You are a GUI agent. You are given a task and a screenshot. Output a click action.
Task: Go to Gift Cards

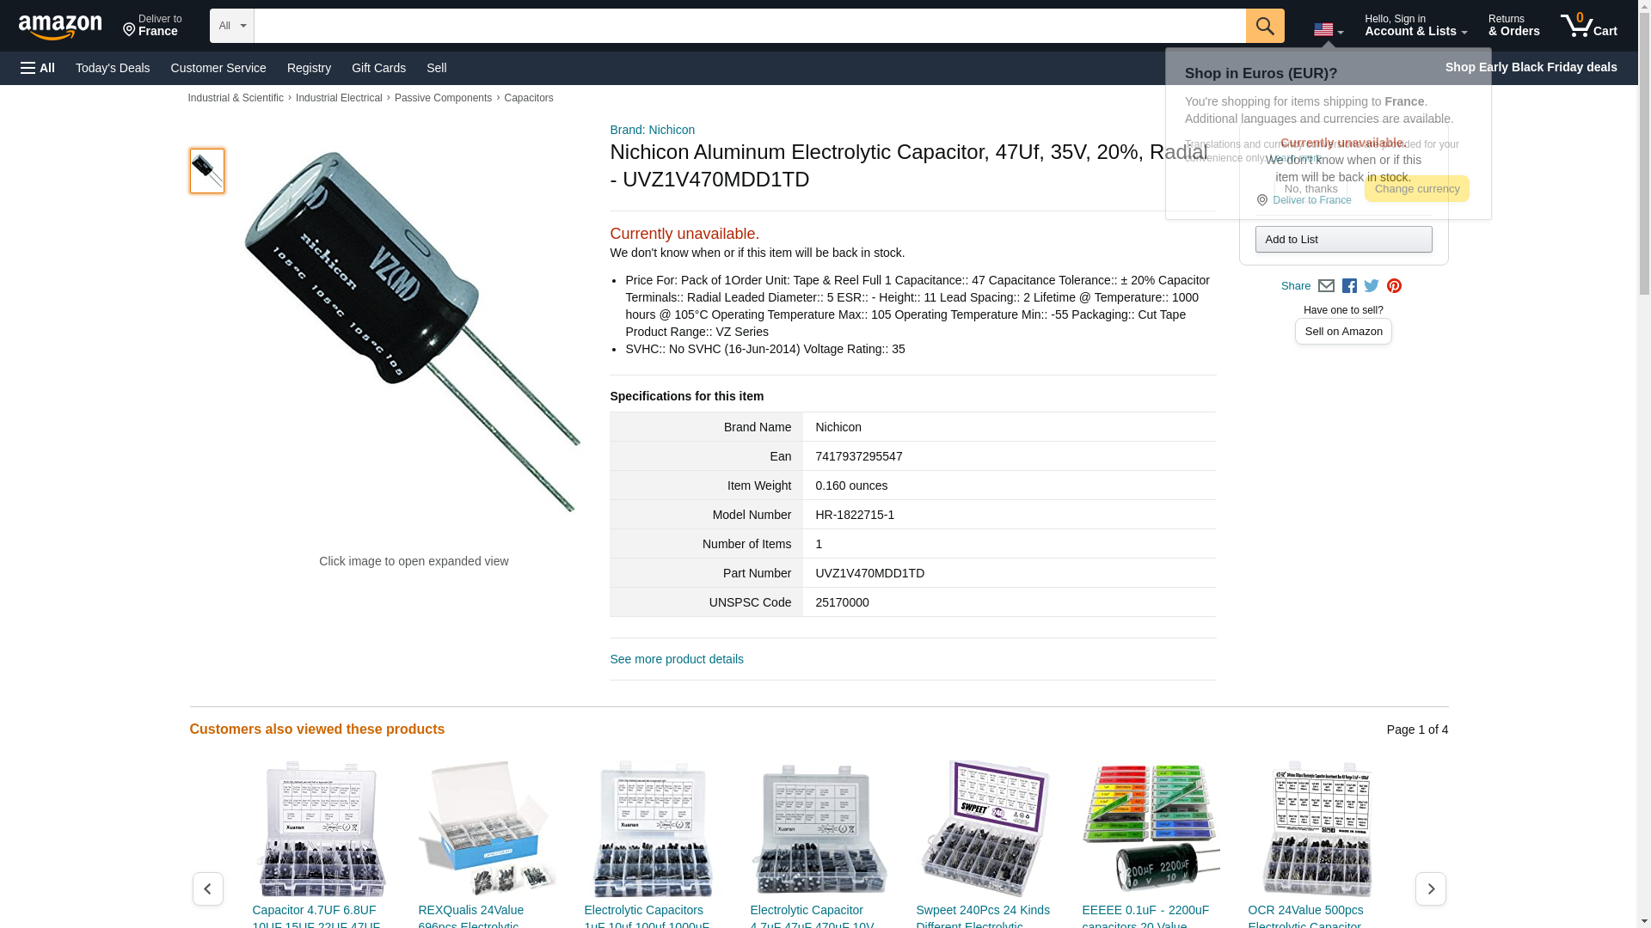tap(378, 68)
